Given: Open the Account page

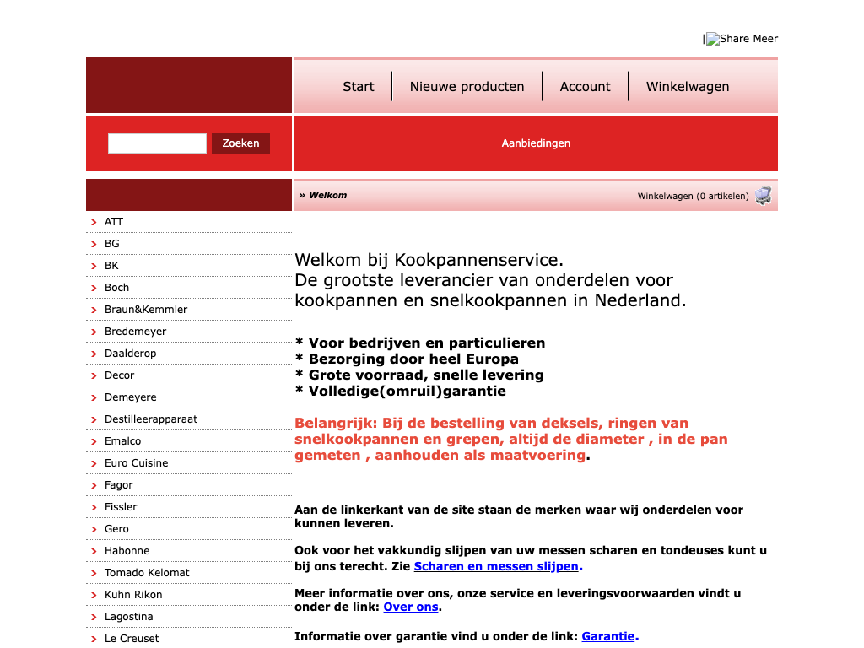Looking at the screenshot, I should [585, 86].
